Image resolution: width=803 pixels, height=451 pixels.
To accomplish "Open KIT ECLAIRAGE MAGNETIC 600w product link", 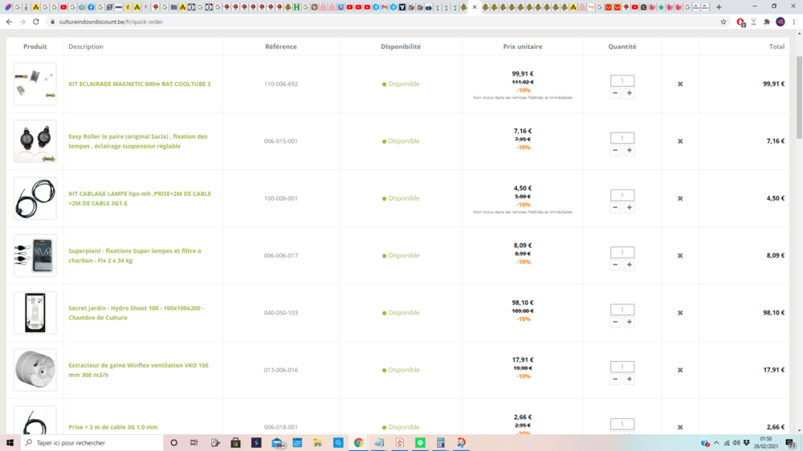I will pos(140,84).
